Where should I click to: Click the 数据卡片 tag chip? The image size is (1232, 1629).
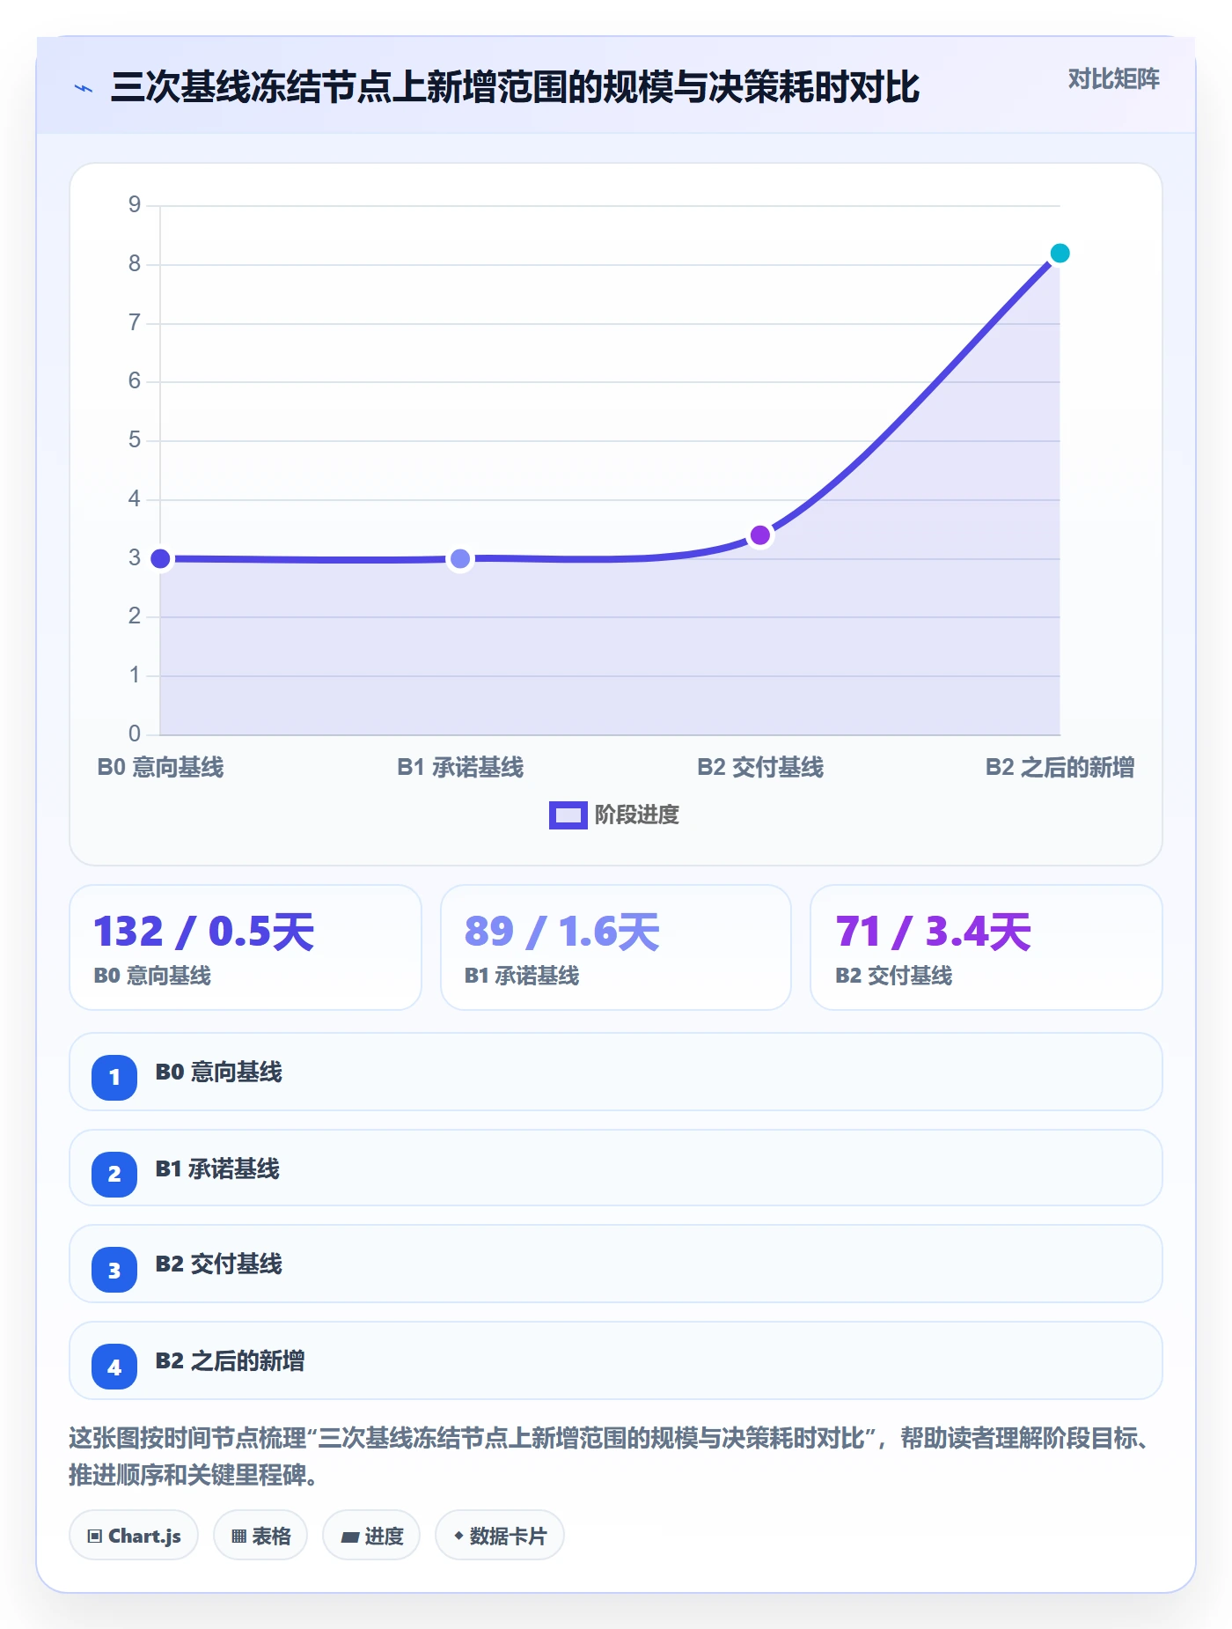(500, 1536)
